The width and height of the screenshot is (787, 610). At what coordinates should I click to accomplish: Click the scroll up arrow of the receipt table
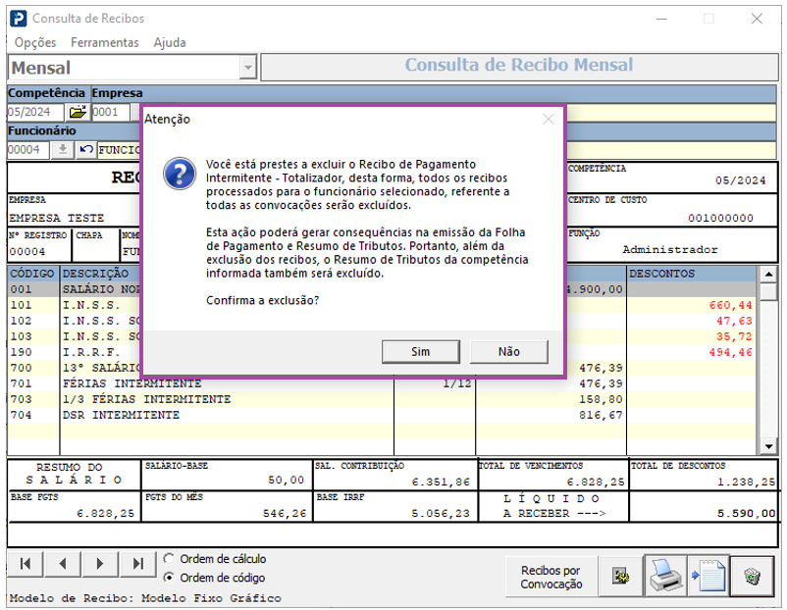pos(768,274)
